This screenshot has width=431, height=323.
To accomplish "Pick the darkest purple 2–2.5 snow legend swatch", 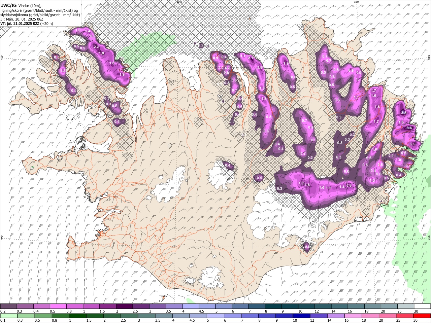I will click(124, 307).
